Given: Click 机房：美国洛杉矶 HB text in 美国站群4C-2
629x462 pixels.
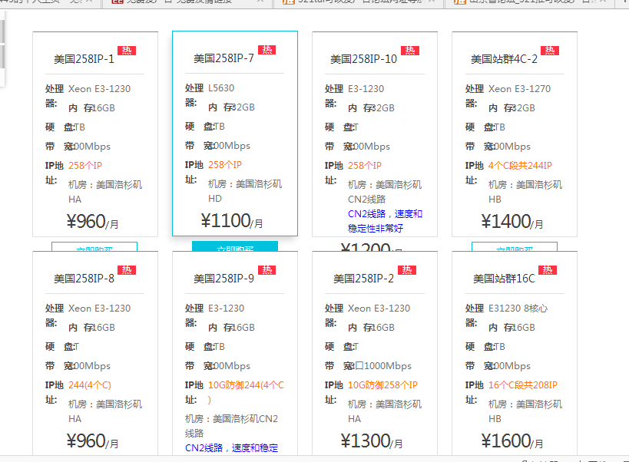Looking at the screenshot, I should point(525,192).
